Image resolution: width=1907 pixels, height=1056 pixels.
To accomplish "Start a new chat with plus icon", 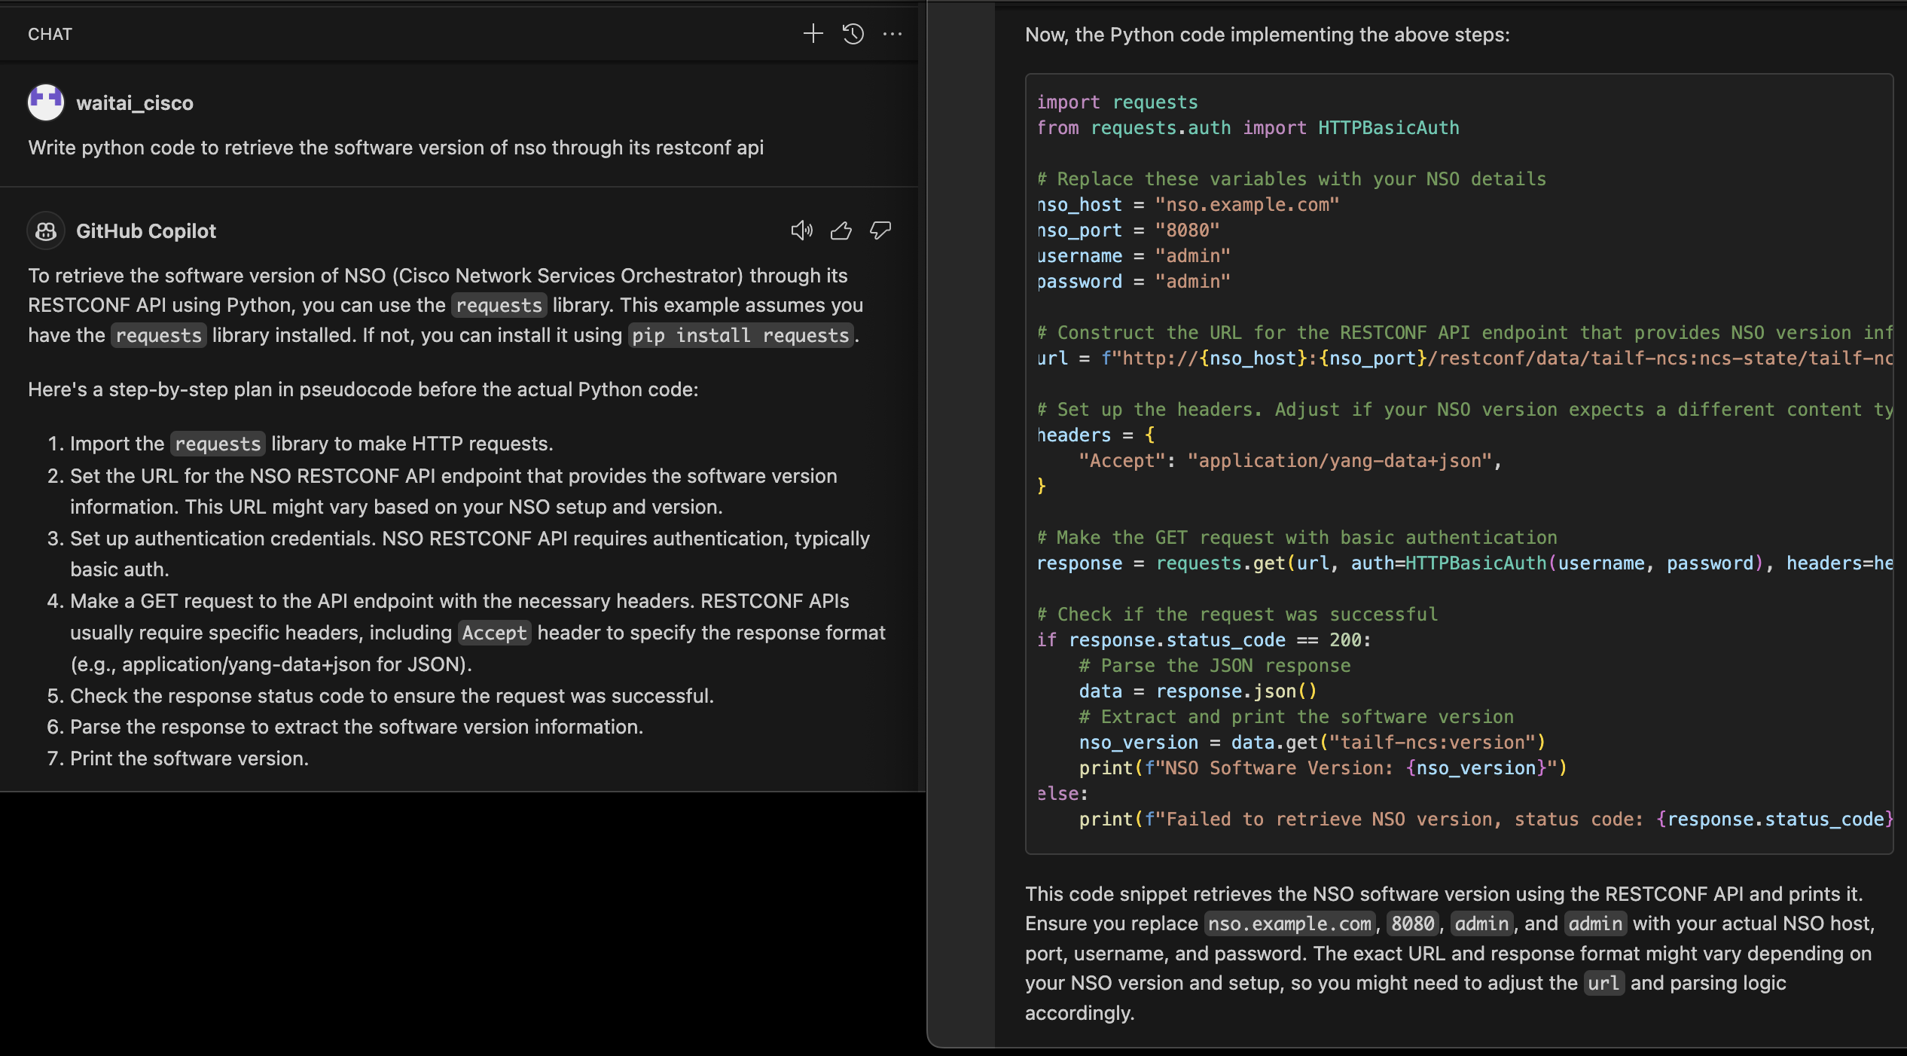I will click(x=813, y=34).
